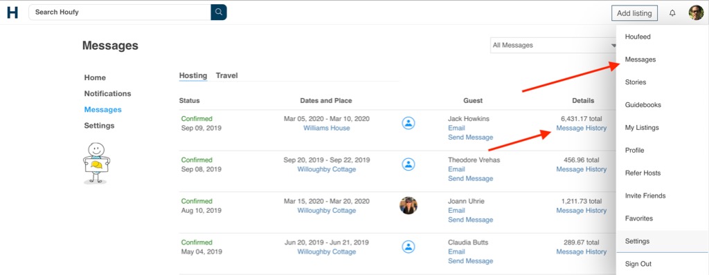The width and height of the screenshot is (709, 275).
Task: Click the search magnifier button
Action: (218, 12)
